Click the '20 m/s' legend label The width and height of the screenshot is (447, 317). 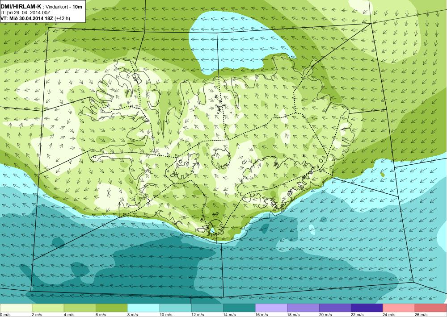[x=325, y=315]
